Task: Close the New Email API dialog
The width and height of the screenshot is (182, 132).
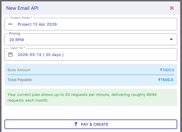Action: [x=172, y=8]
